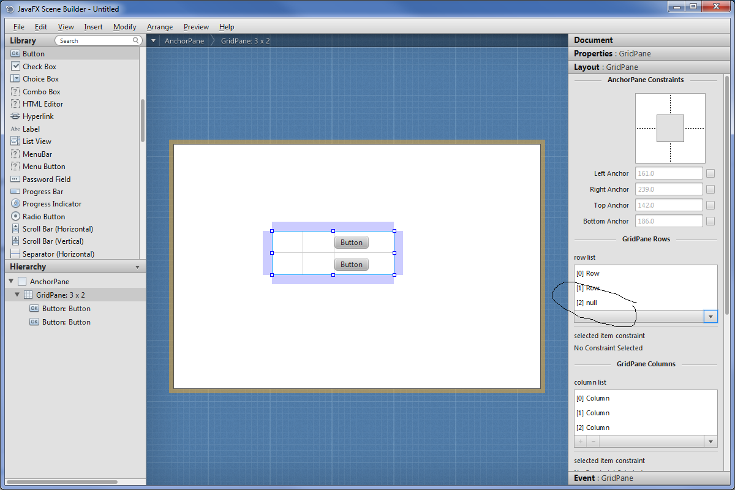Open the Preview menu
Image resolution: width=735 pixels, height=490 pixels.
coord(196,27)
